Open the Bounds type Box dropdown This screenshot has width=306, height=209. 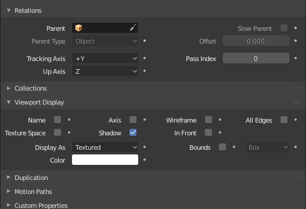[x=267, y=147]
